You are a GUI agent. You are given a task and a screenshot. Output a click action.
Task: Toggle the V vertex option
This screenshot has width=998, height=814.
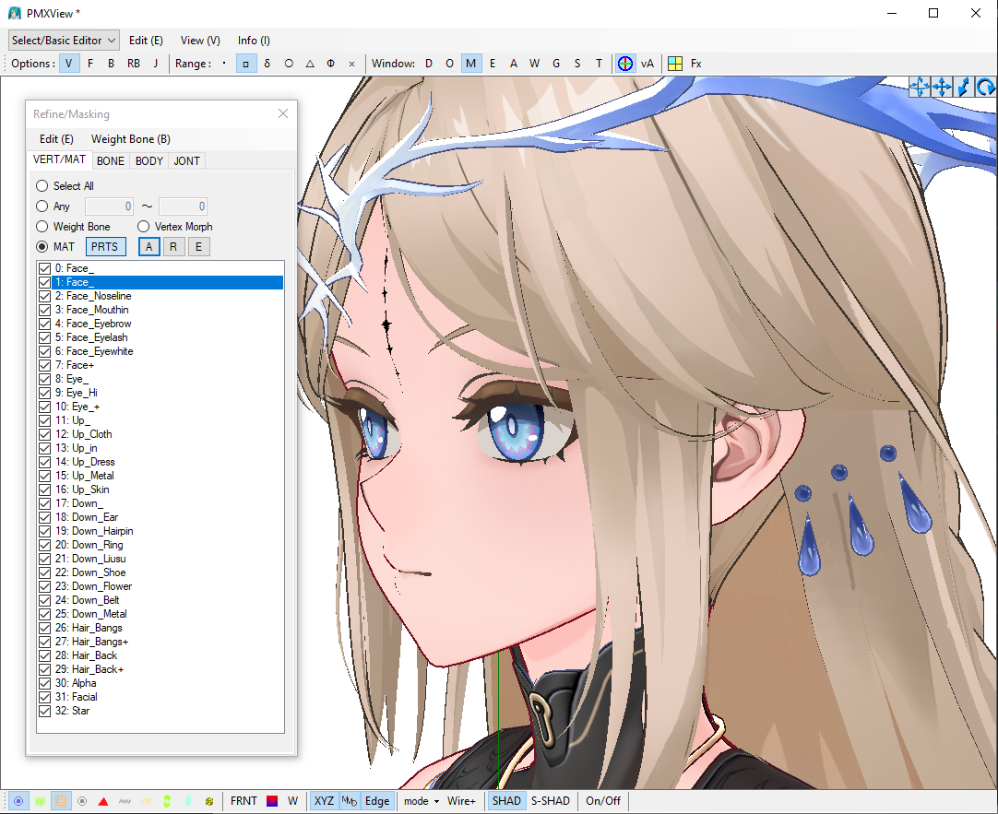(x=69, y=64)
